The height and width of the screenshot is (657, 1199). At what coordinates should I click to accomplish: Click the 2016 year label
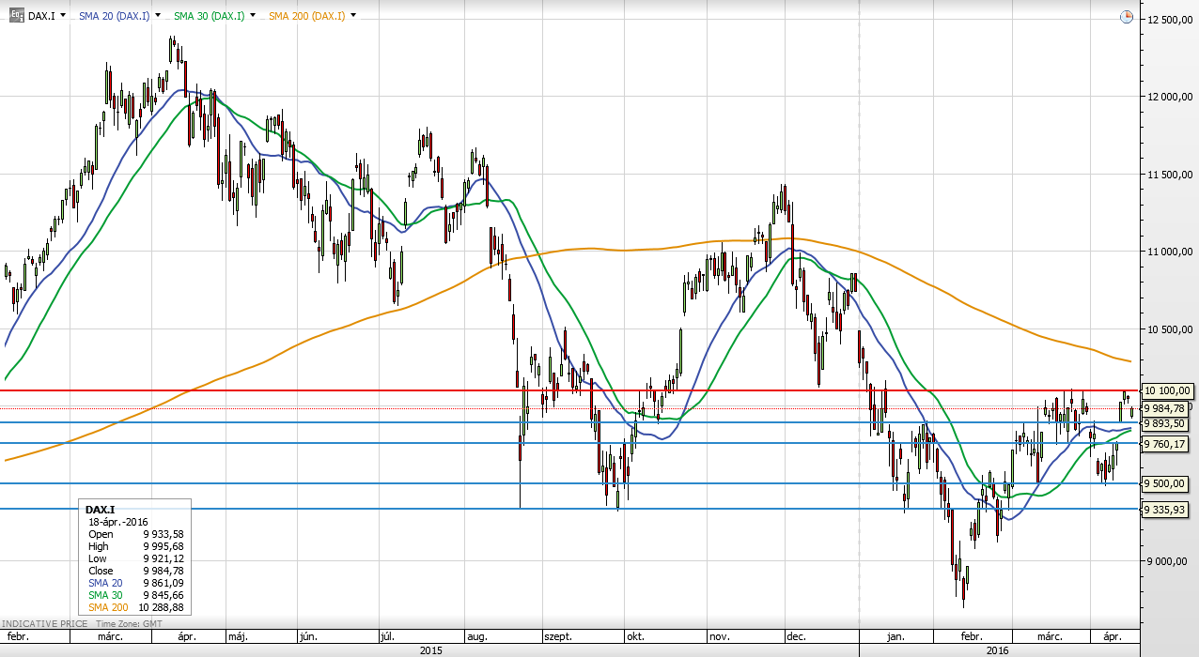[x=998, y=649]
